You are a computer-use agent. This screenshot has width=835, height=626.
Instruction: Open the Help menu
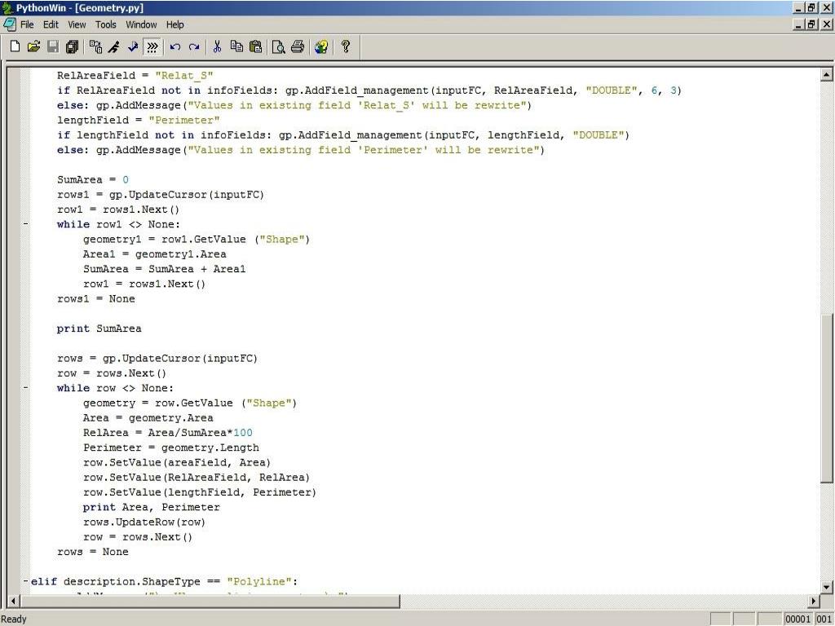175,24
